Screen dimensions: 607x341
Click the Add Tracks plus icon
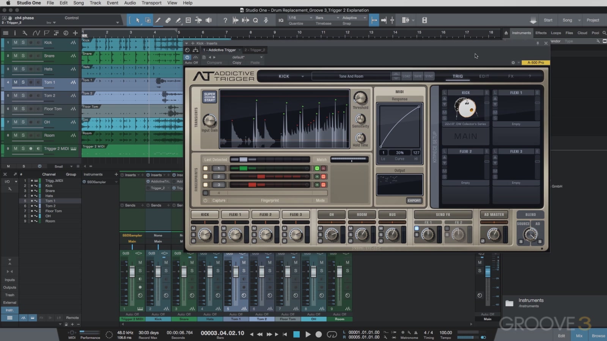pyautogui.click(x=75, y=33)
